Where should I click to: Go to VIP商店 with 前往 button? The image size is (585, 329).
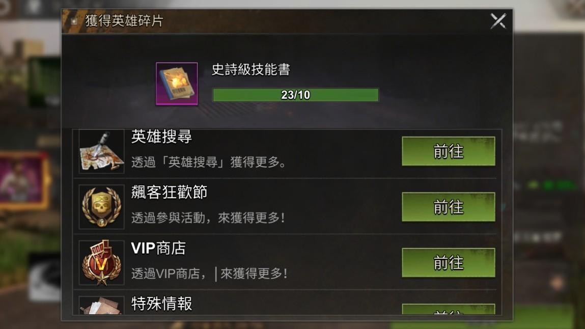click(x=449, y=263)
